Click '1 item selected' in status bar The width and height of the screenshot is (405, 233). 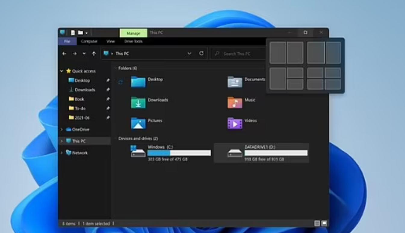point(96,224)
